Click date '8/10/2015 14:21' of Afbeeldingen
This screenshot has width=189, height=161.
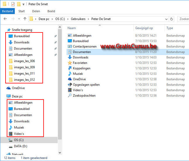coord(146,35)
